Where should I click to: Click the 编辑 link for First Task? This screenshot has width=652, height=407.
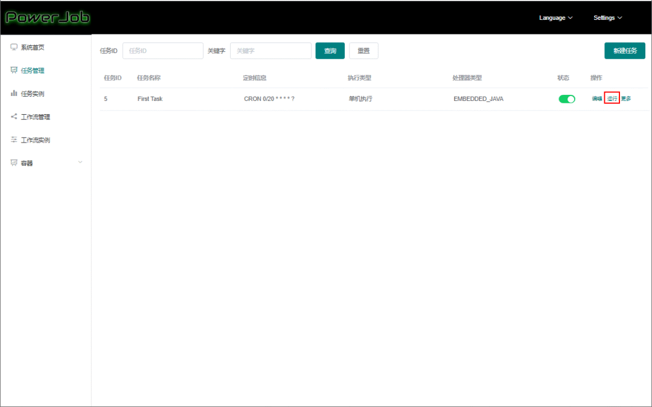597,98
